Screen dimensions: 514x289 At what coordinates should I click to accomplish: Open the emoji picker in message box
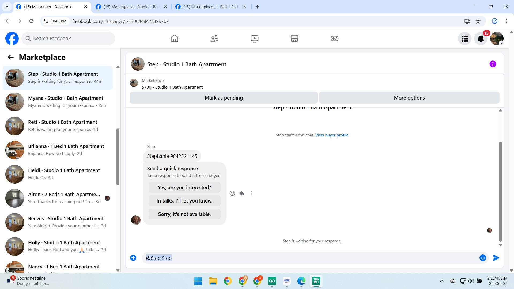483,258
